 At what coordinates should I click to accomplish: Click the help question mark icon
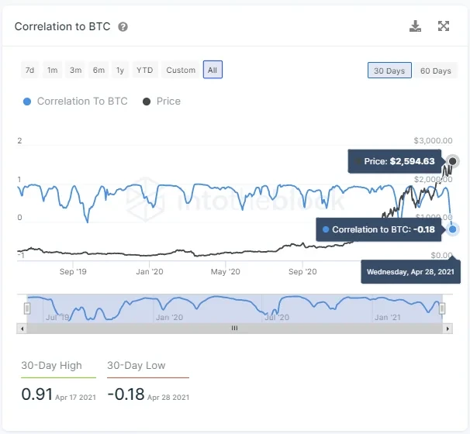pyautogui.click(x=123, y=27)
